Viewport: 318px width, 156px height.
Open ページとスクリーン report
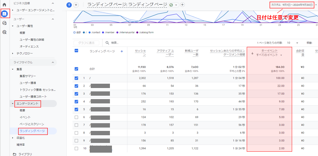[32, 124]
